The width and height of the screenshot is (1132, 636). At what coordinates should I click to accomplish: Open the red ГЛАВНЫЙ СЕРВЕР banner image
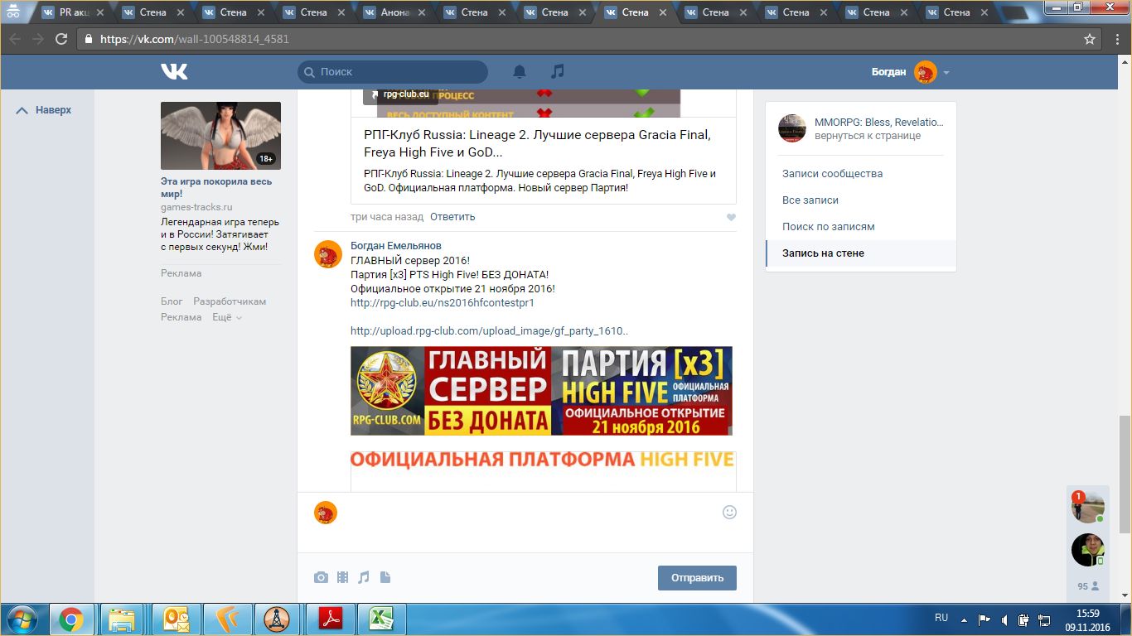541,391
